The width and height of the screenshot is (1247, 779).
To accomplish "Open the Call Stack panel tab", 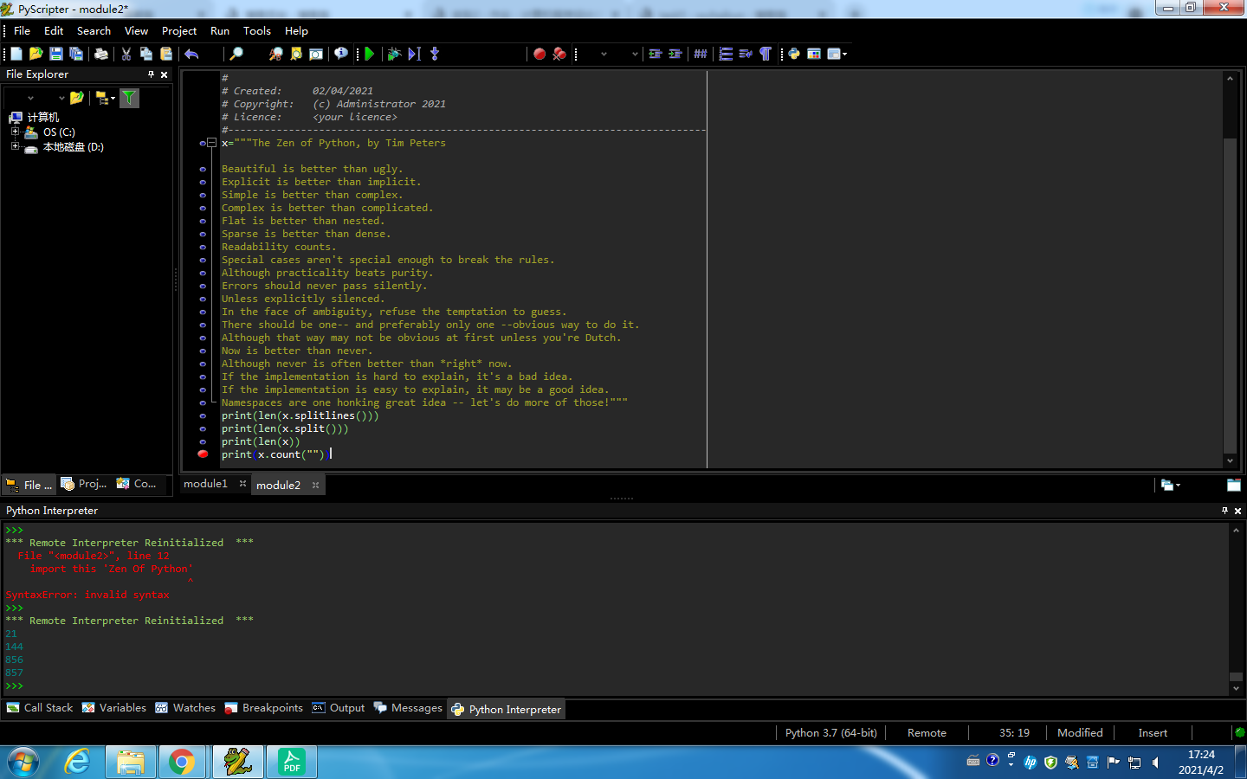I will (40, 708).
